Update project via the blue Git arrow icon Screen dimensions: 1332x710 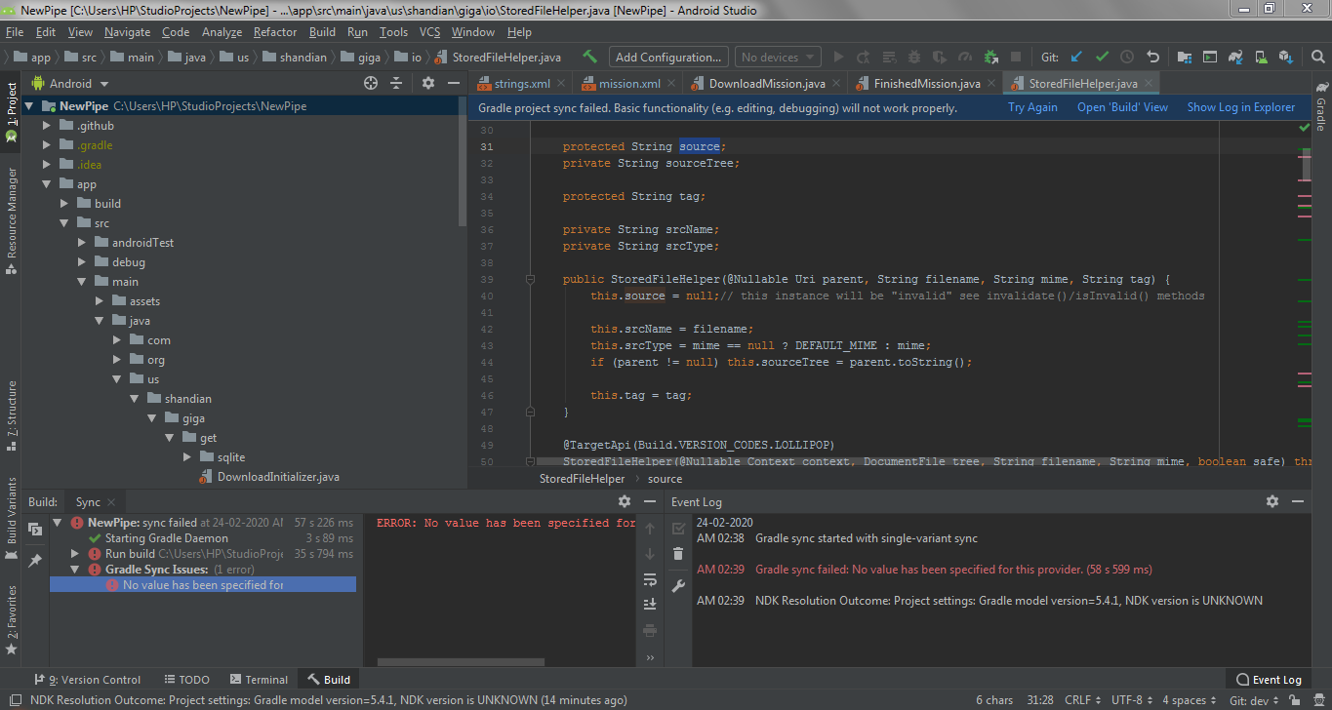click(x=1074, y=57)
